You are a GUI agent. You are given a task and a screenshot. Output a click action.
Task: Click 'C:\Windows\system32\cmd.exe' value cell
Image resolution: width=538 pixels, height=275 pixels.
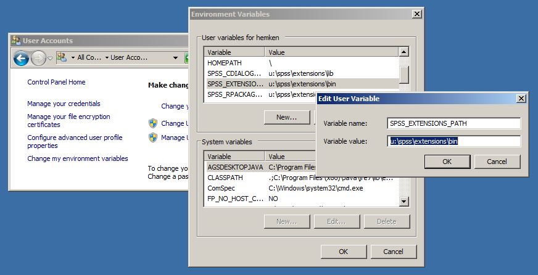(x=316, y=188)
